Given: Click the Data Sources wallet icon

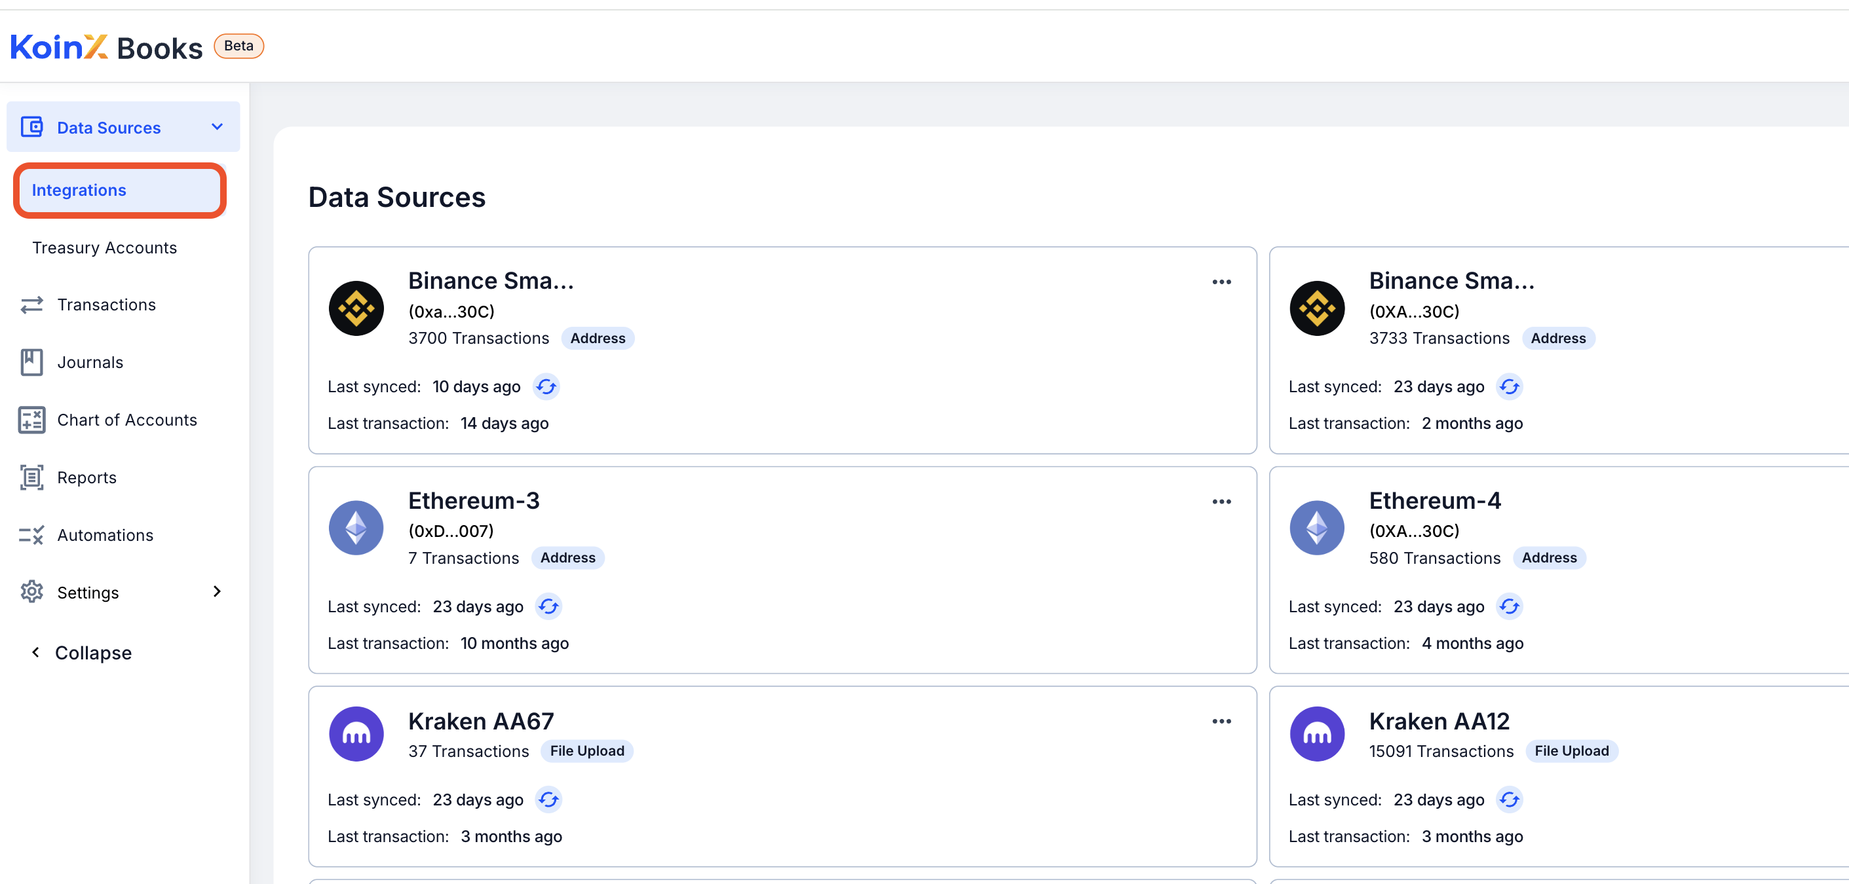Looking at the screenshot, I should point(31,127).
